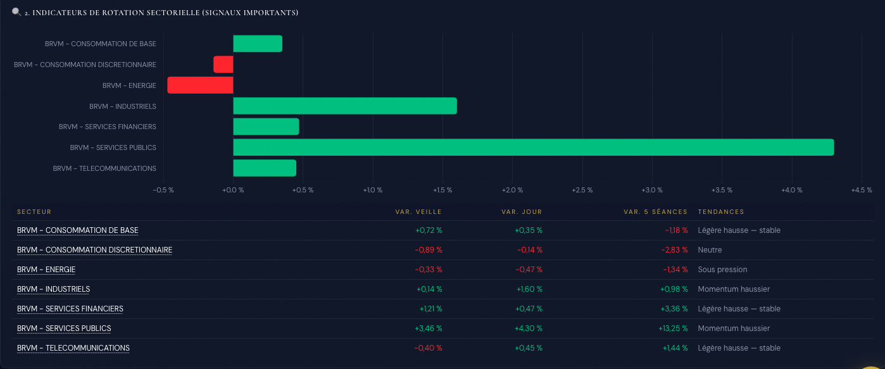Click the BRVM - SERVICES PUBLICS chart axis label
885x369 pixels.
tap(113, 147)
